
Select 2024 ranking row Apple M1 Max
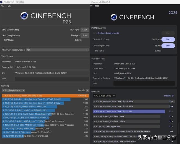tap(134, 116)
